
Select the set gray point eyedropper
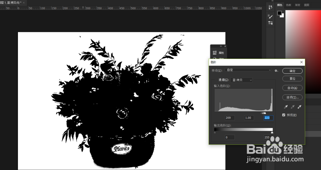292,107
